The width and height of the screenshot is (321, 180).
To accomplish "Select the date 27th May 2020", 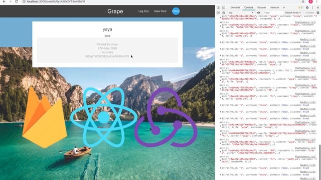I will coord(107,48).
